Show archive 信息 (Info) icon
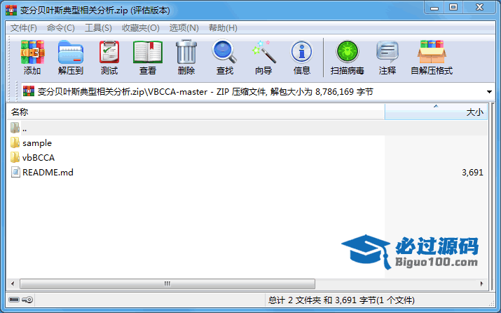This screenshot has width=501, height=313. coord(301,51)
